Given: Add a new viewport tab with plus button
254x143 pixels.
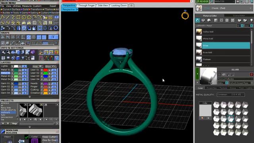Looking at the screenshot, I should (x=131, y=5).
